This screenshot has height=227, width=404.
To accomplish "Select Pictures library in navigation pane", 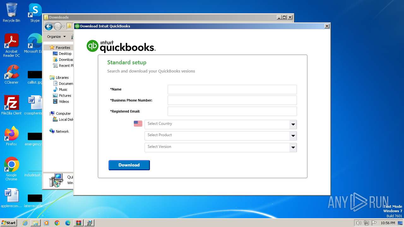I will [62, 96].
